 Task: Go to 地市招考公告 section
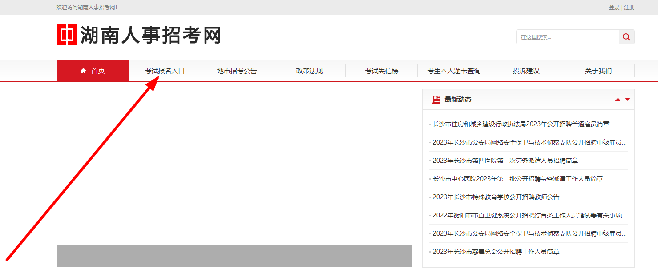point(237,71)
